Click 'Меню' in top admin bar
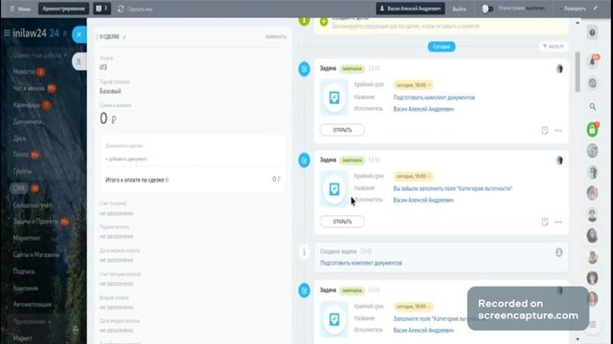The image size is (613, 344). click(x=20, y=9)
